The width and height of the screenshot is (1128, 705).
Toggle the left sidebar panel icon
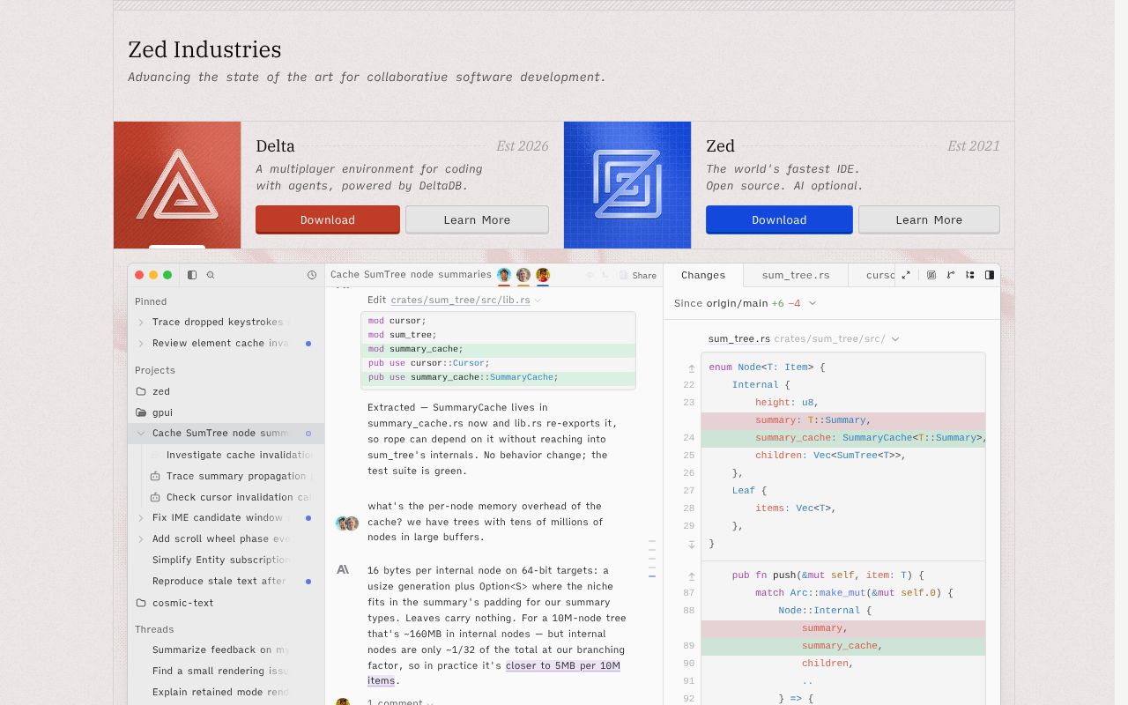[x=192, y=275]
